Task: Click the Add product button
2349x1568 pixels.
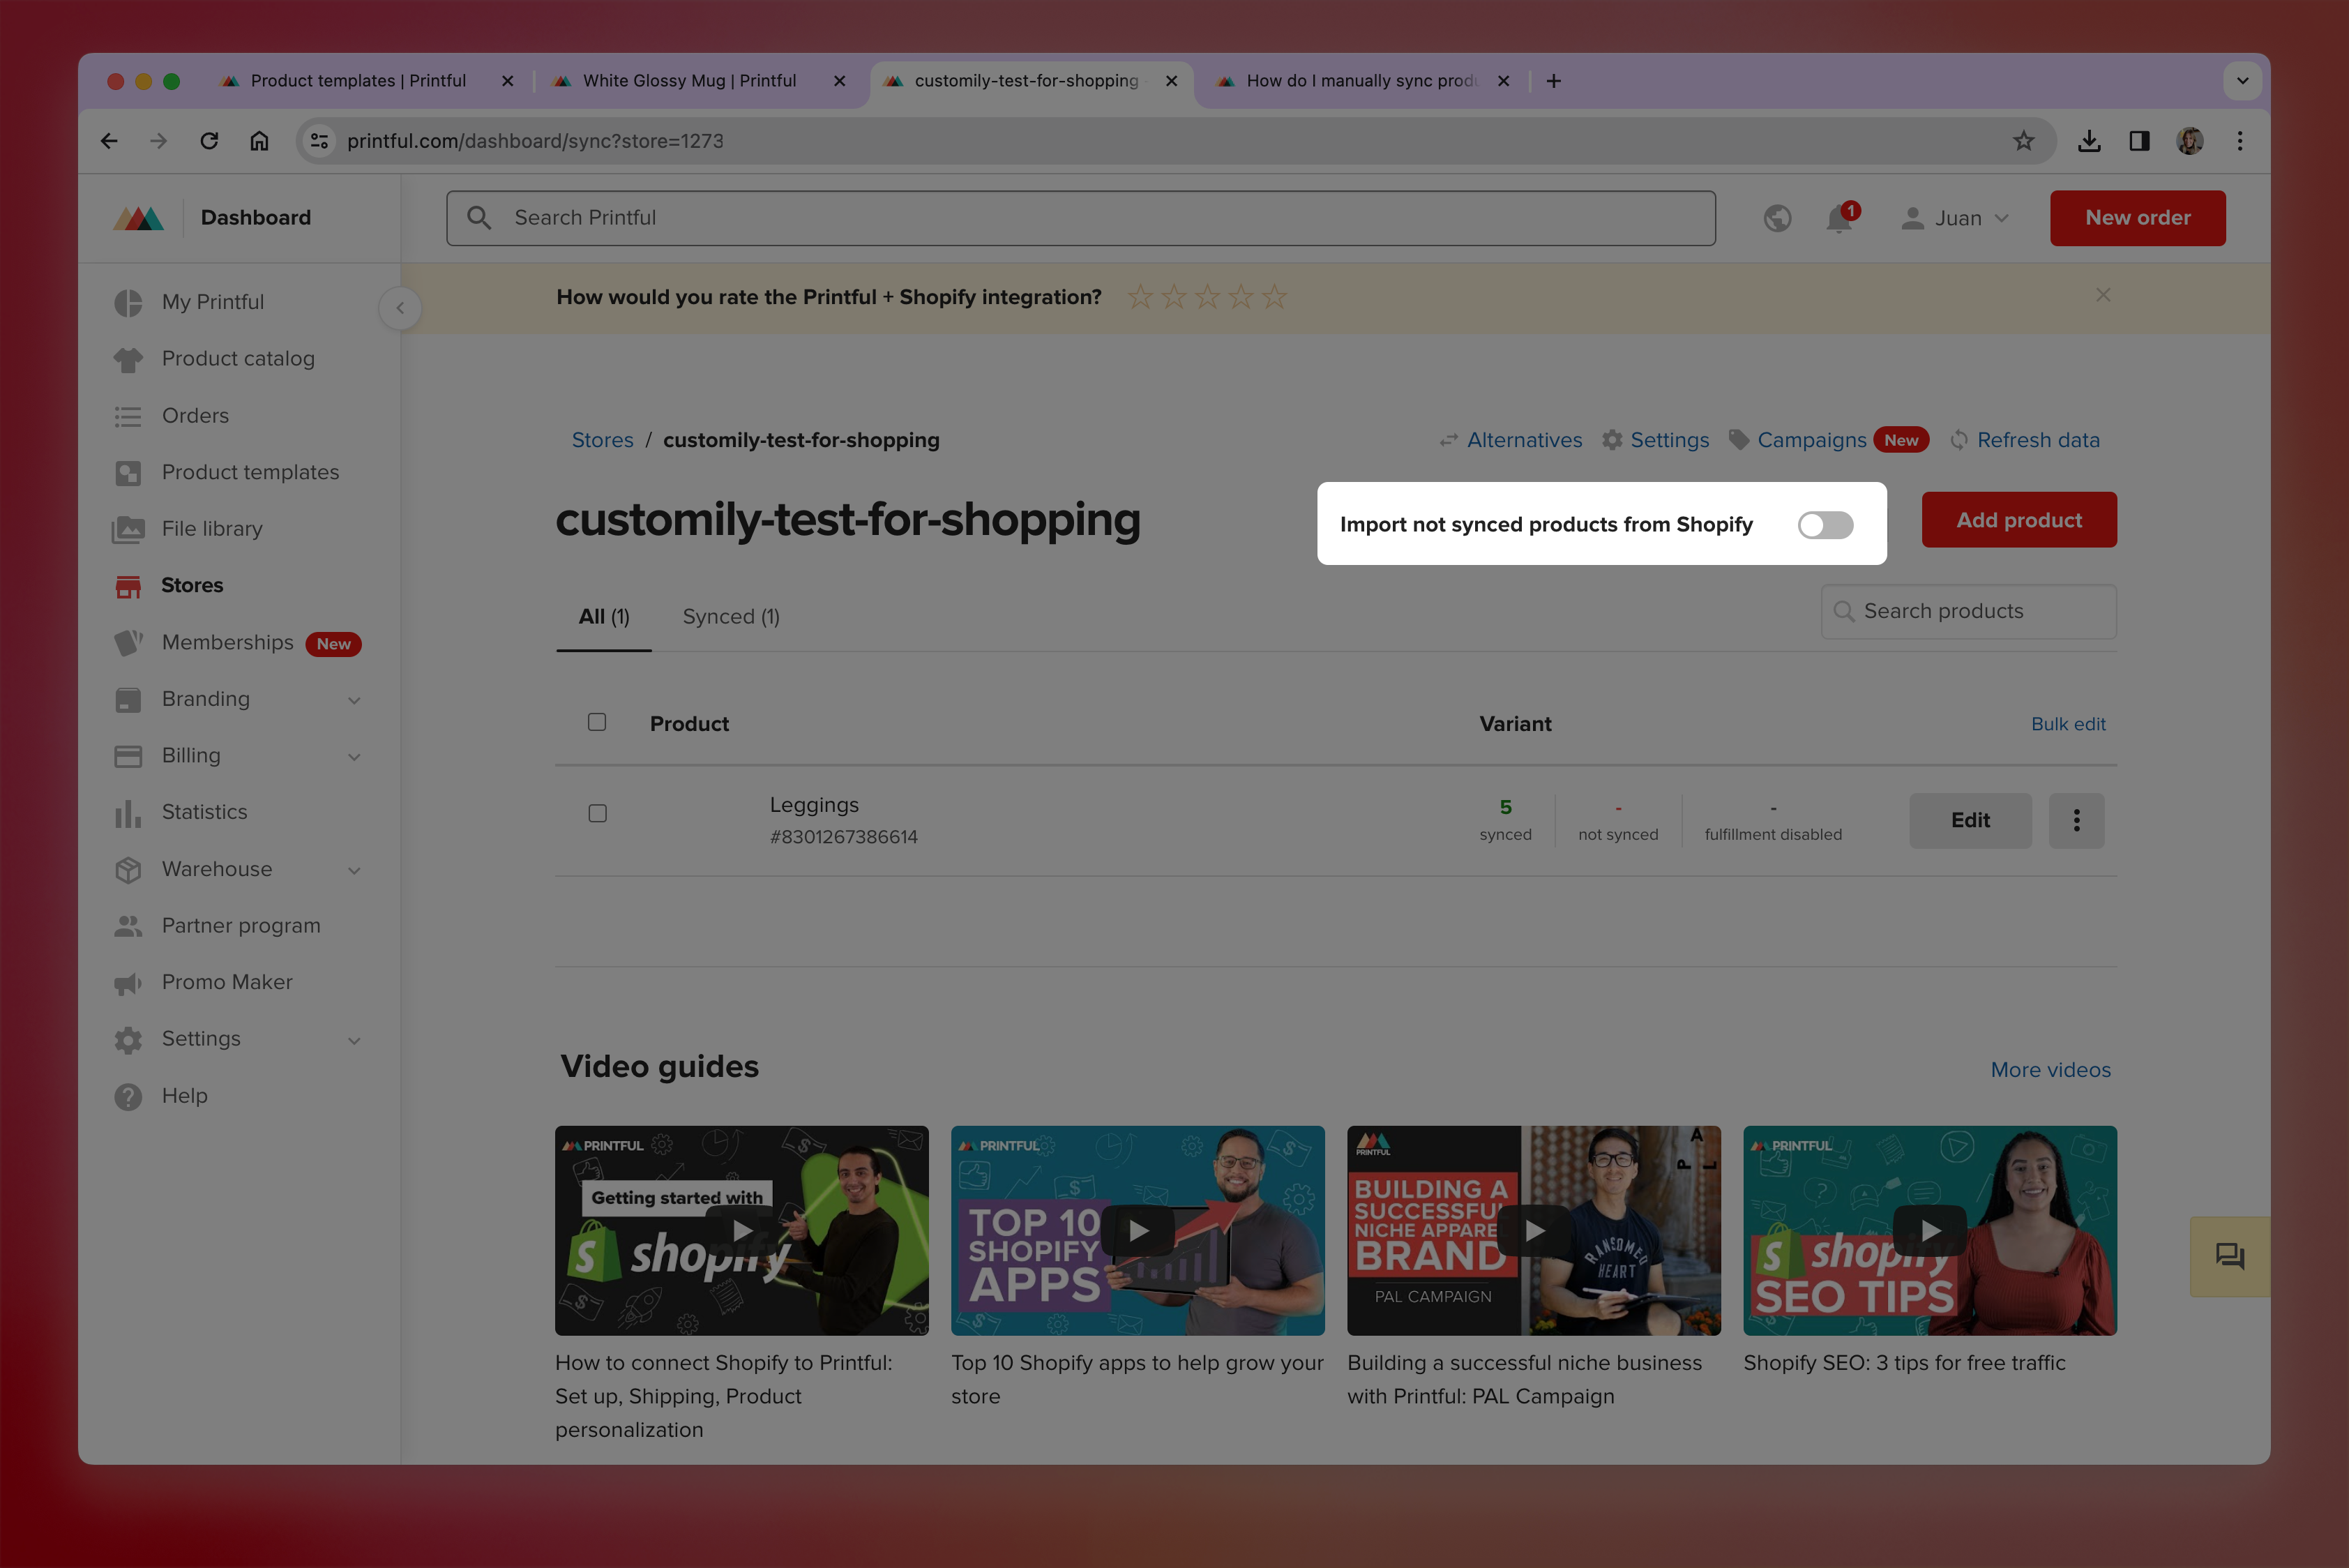Action: [x=2019, y=520]
